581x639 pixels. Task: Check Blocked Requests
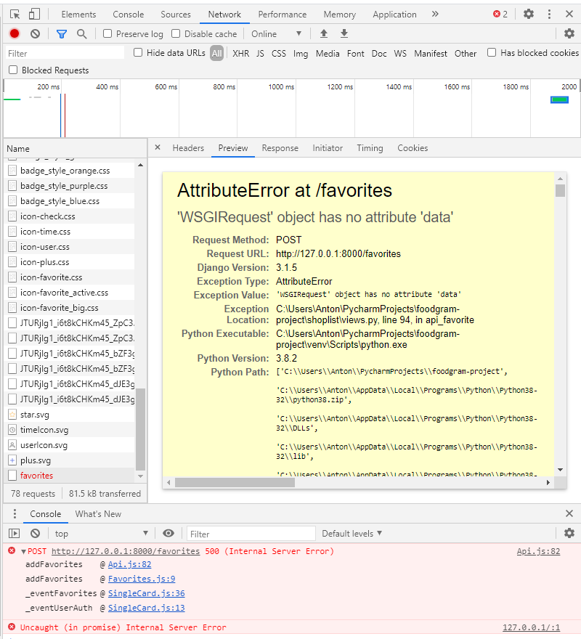pos(13,70)
